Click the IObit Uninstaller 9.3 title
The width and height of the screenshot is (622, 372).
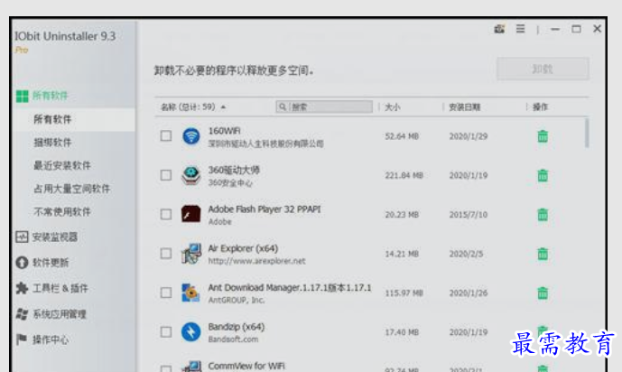65,36
